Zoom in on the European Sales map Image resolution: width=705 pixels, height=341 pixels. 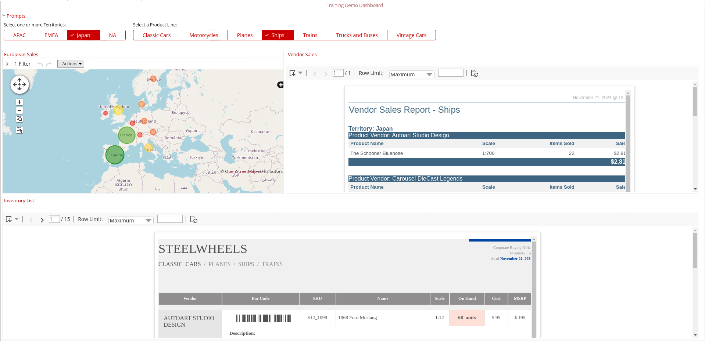[19, 102]
